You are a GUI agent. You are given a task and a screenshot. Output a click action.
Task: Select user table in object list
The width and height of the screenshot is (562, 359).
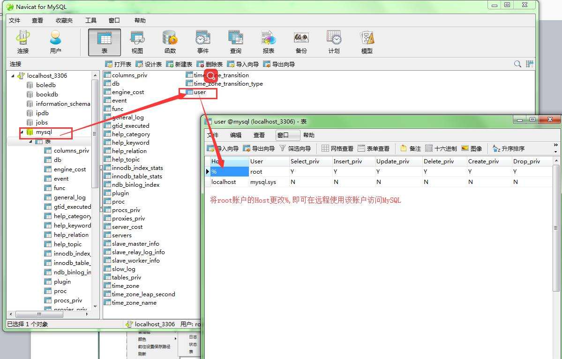200,92
